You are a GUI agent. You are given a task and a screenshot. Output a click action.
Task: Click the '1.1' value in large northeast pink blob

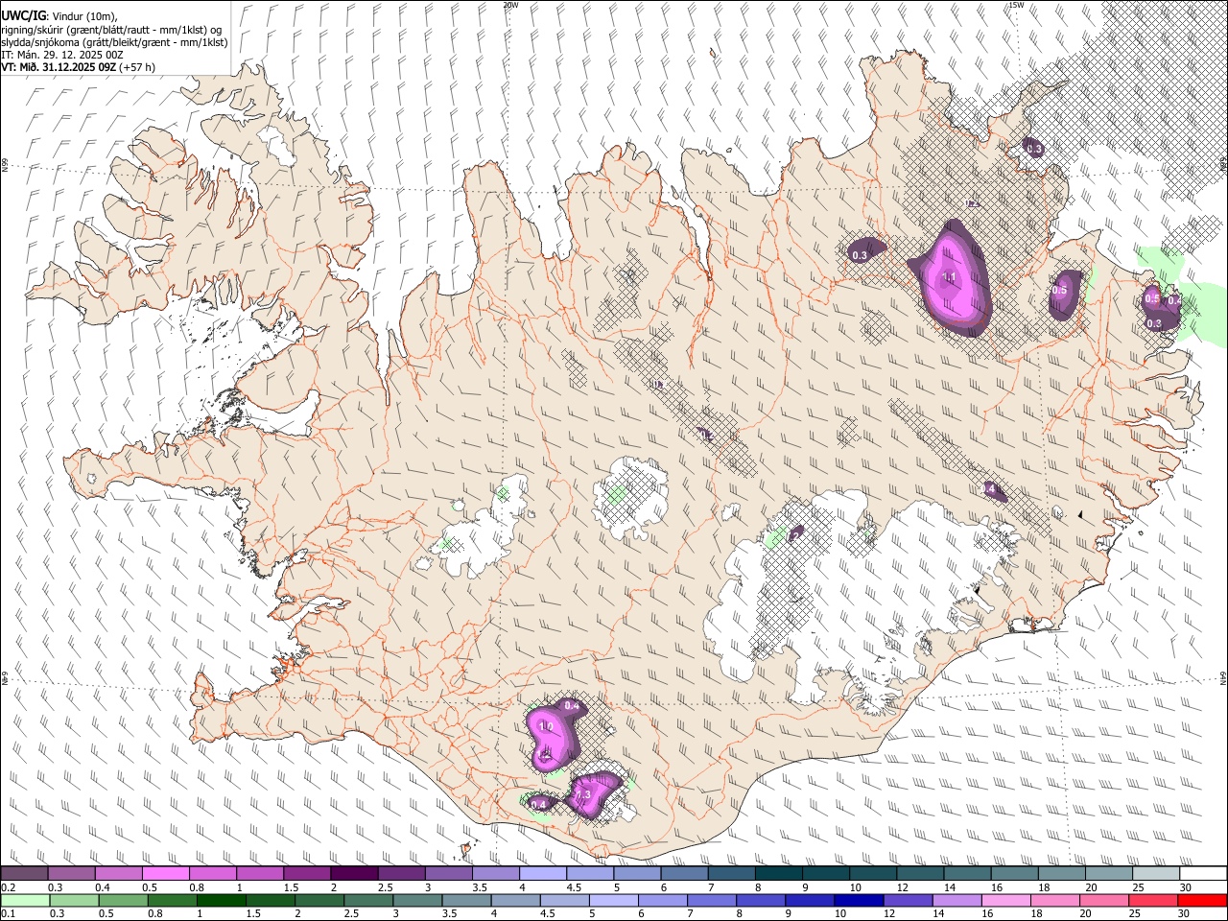(950, 277)
